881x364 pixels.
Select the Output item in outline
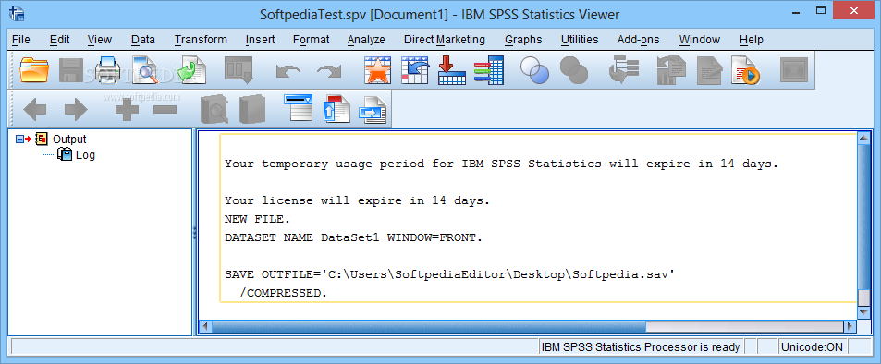[69, 140]
